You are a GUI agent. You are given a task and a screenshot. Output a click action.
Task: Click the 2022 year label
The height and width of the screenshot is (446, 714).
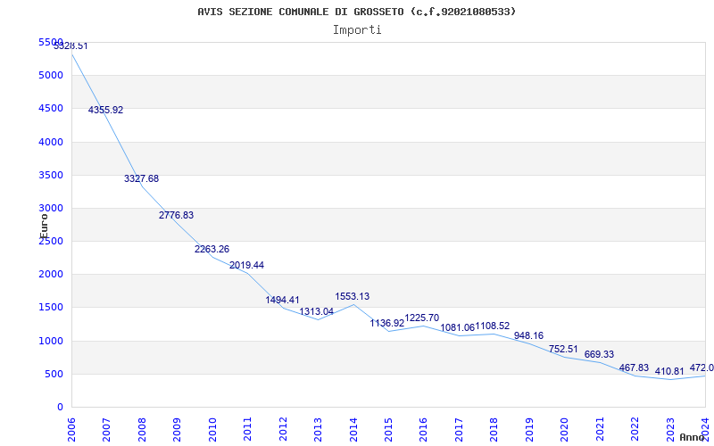click(635, 430)
